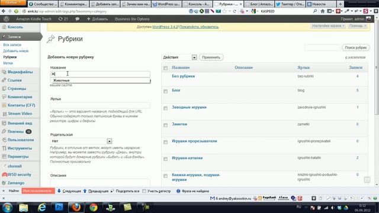
Task: Launch Internet Explorer from taskbar
Action: pyautogui.click(x=42, y=208)
